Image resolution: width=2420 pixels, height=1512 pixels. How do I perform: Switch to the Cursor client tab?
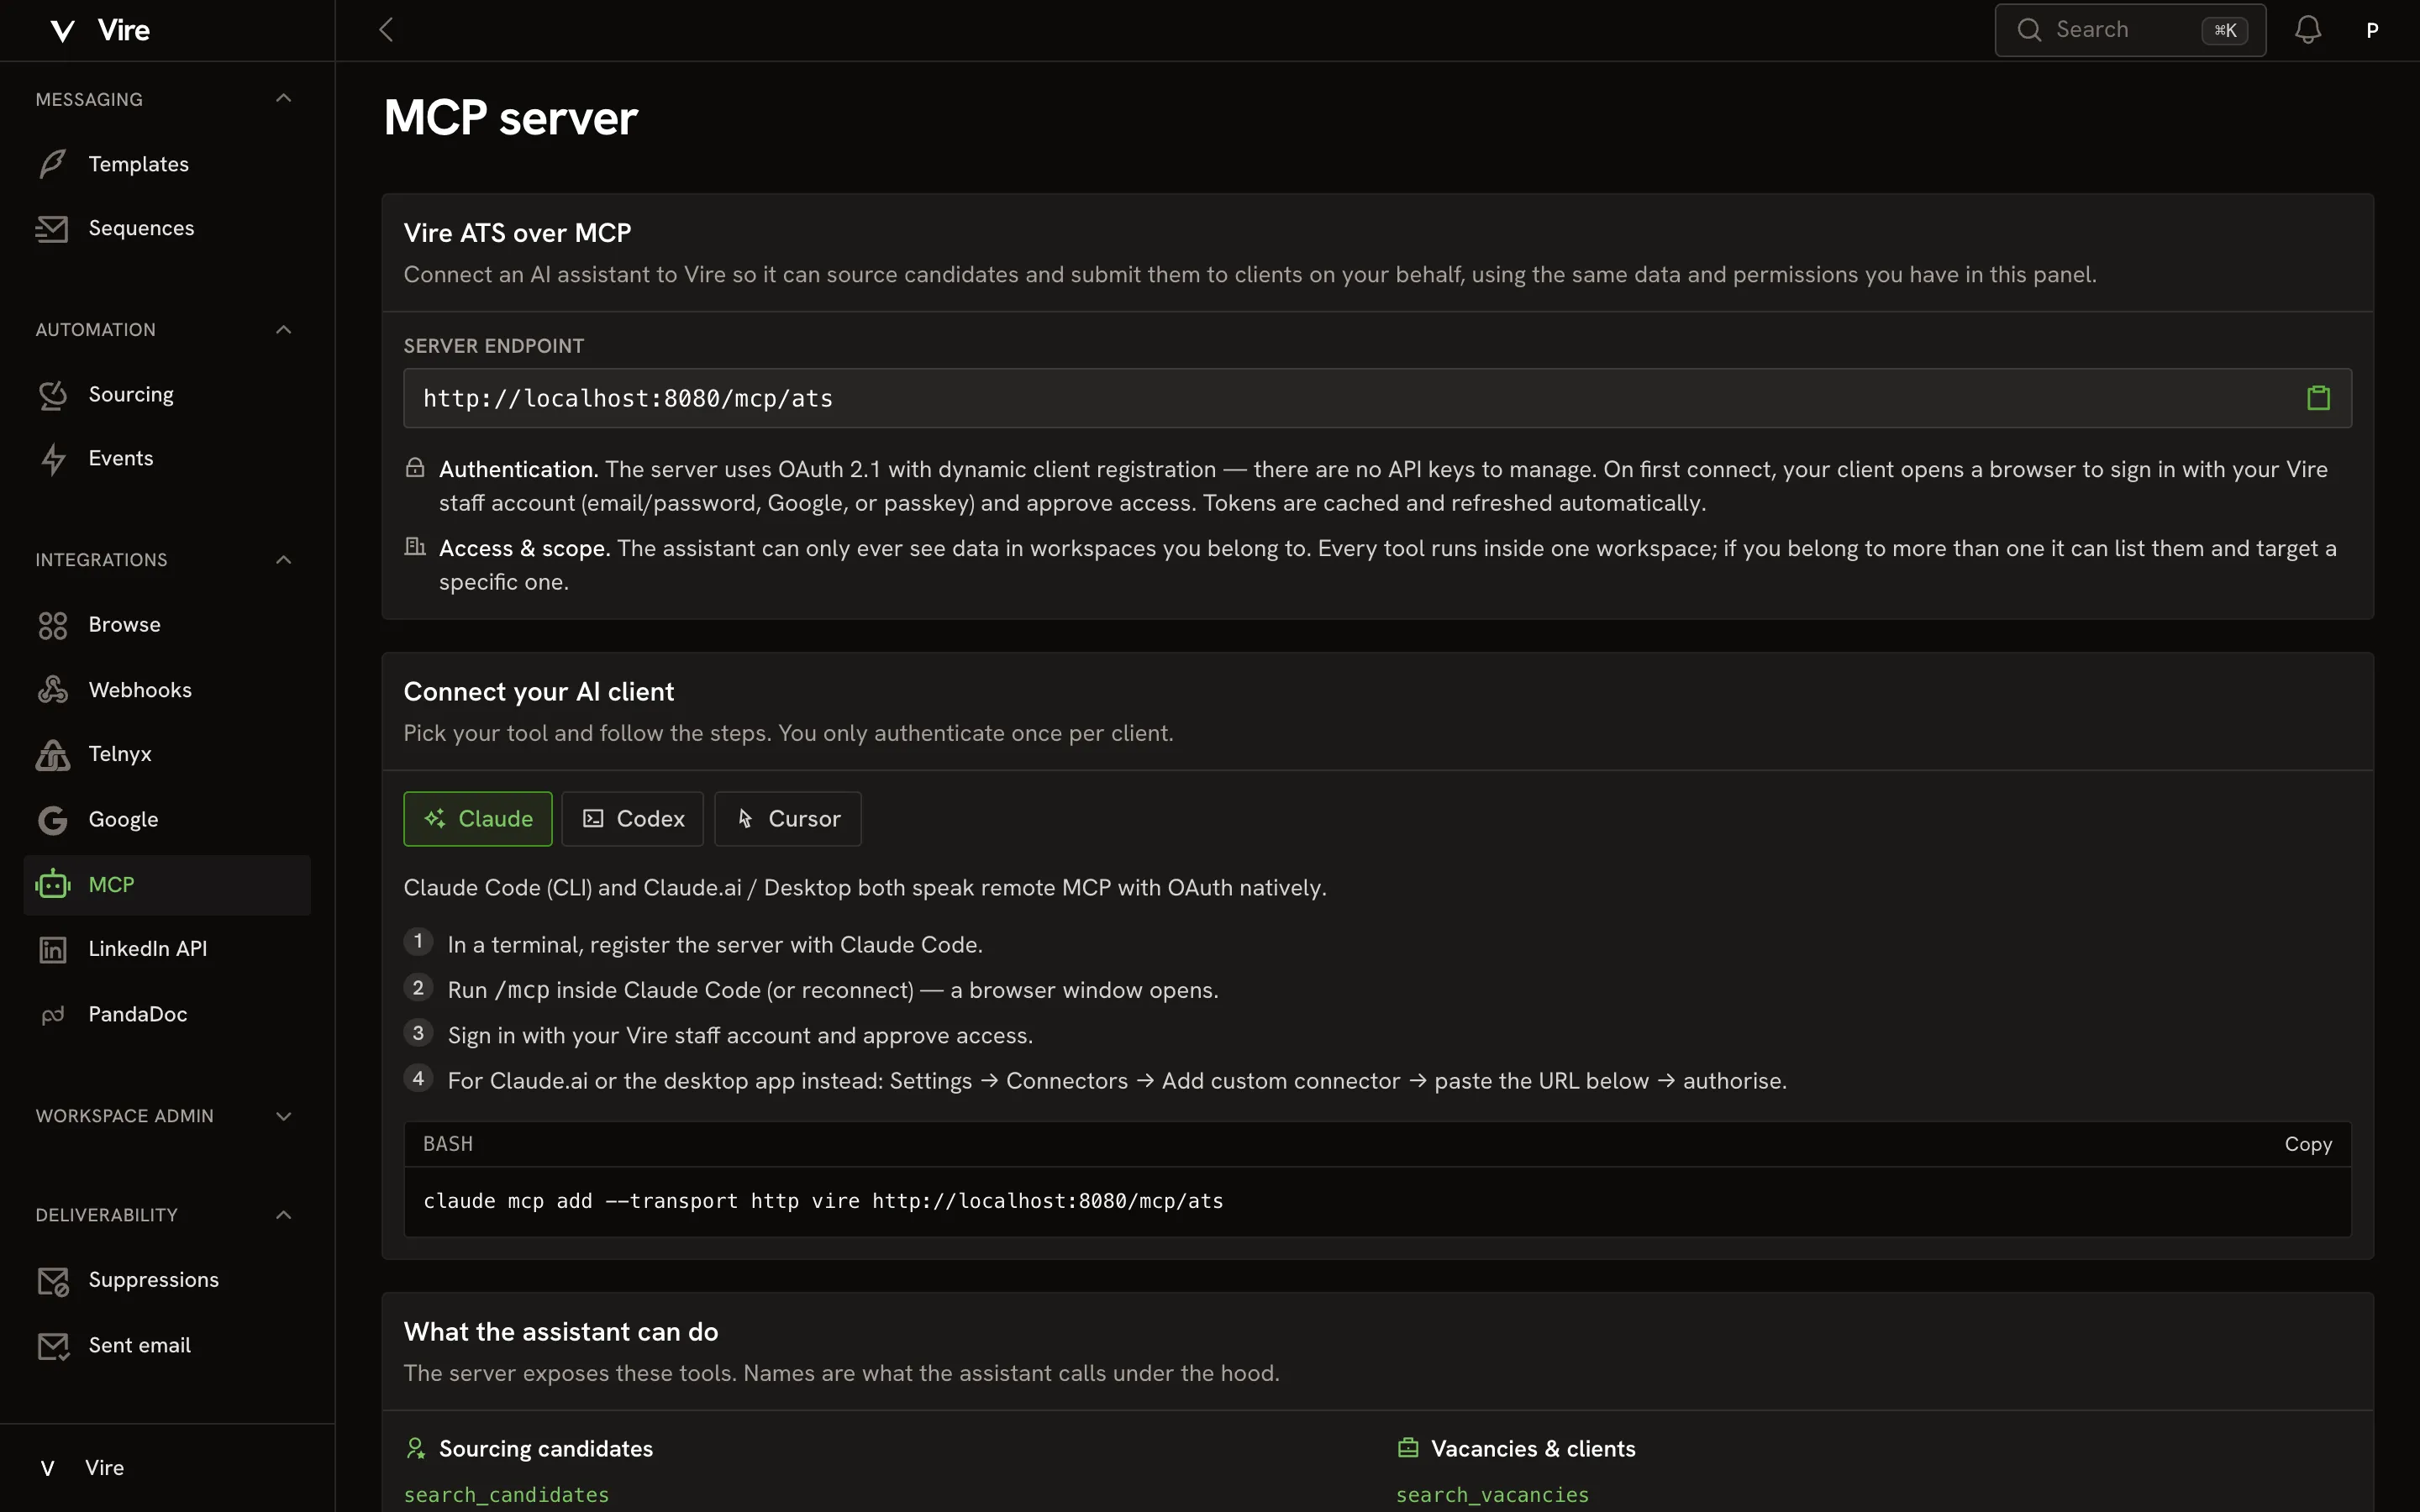[788, 819]
